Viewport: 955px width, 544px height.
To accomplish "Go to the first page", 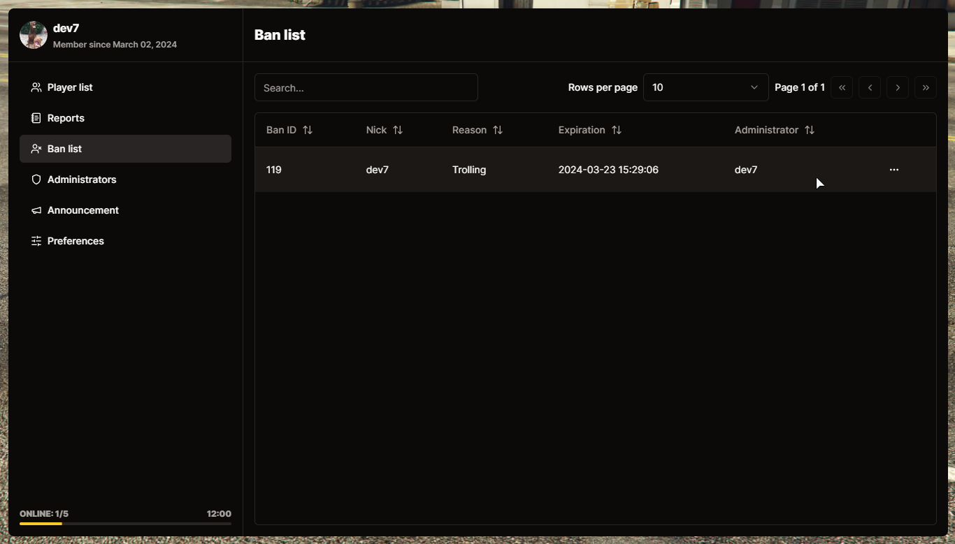I will pos(842,87).
